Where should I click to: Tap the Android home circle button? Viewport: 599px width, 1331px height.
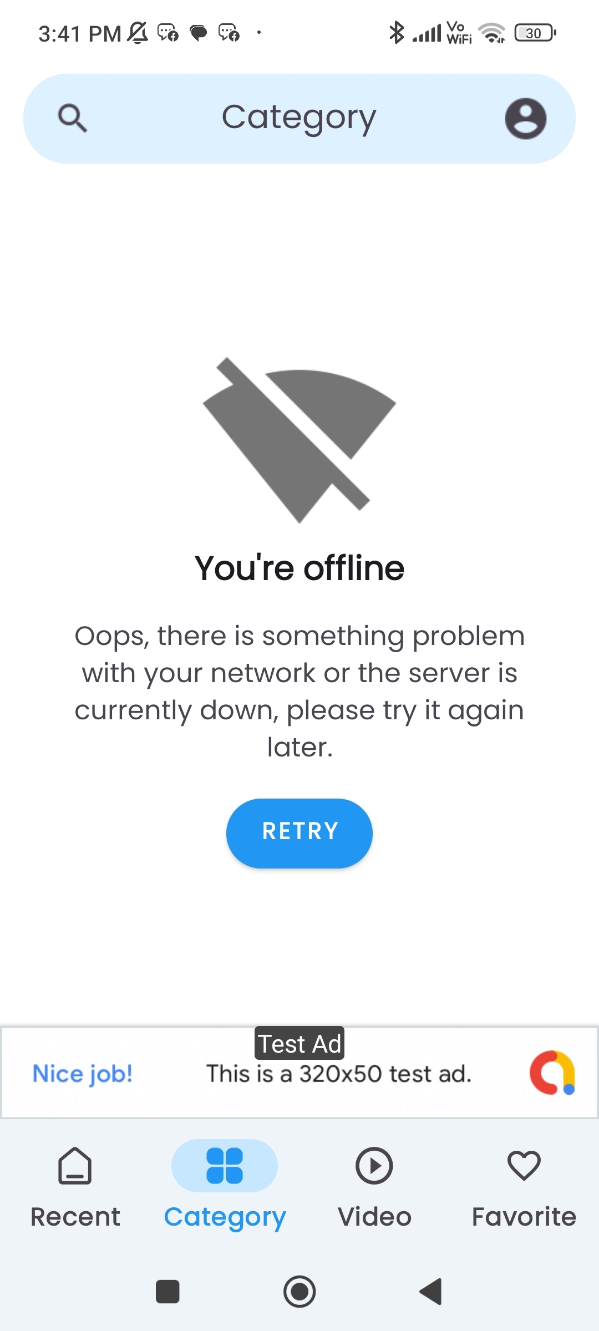[x=299, y=1292]
